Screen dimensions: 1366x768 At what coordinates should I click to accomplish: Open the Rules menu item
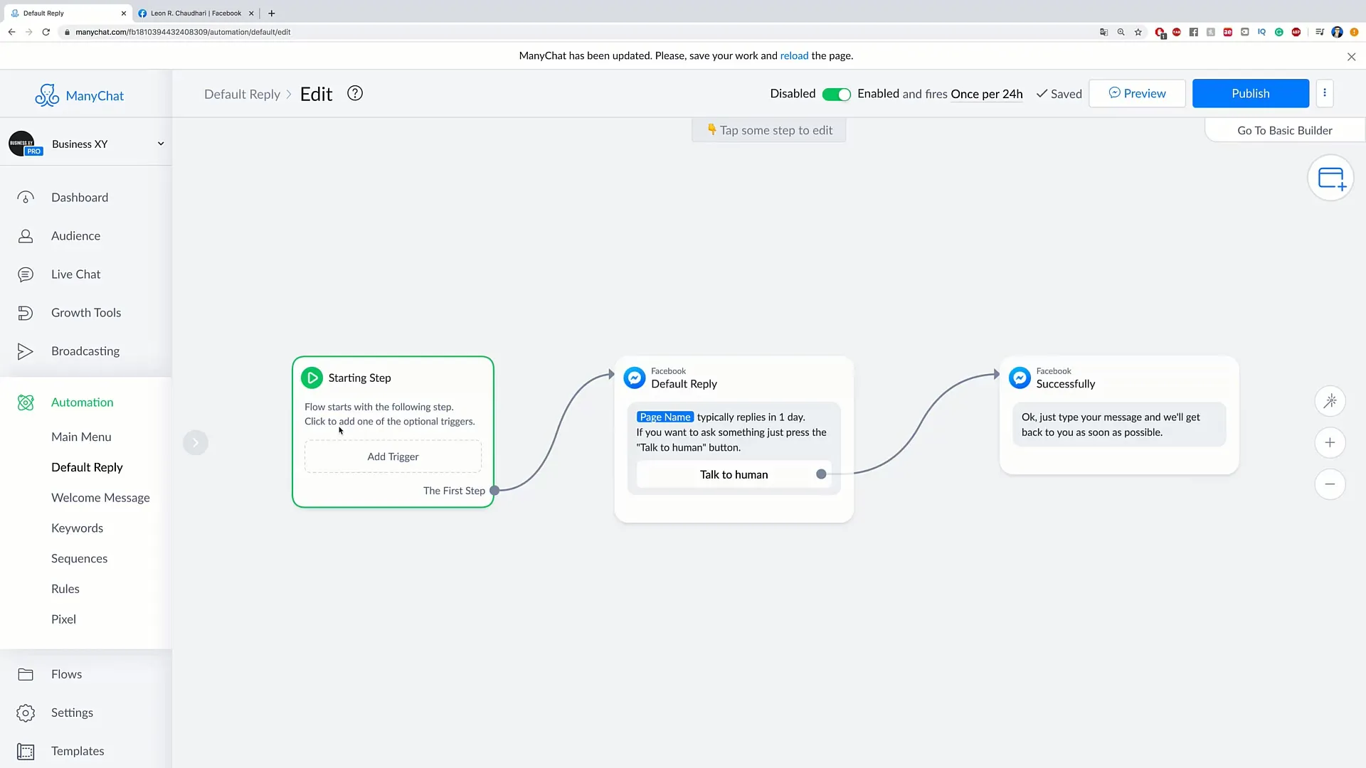tap(65, 589)
